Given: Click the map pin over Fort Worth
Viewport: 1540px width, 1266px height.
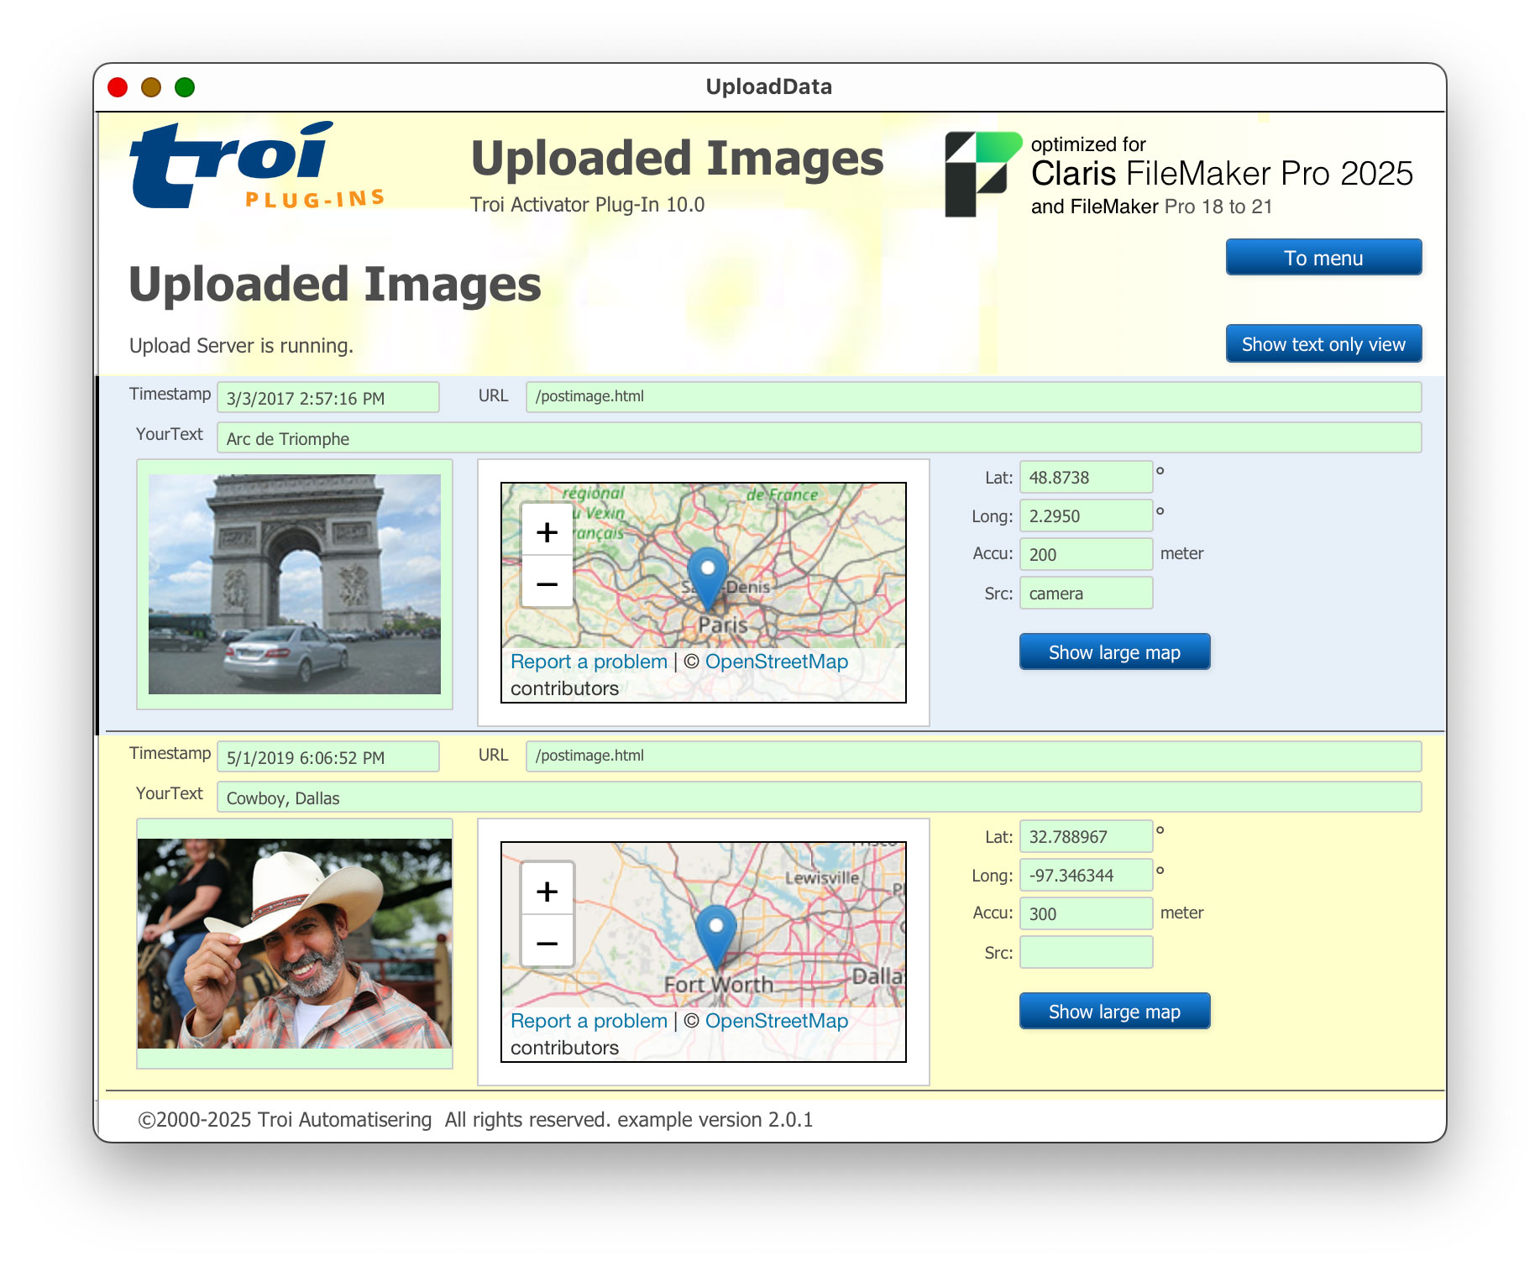Looking at the screenshot, I should pyautogui.click(x=716, y=936).
